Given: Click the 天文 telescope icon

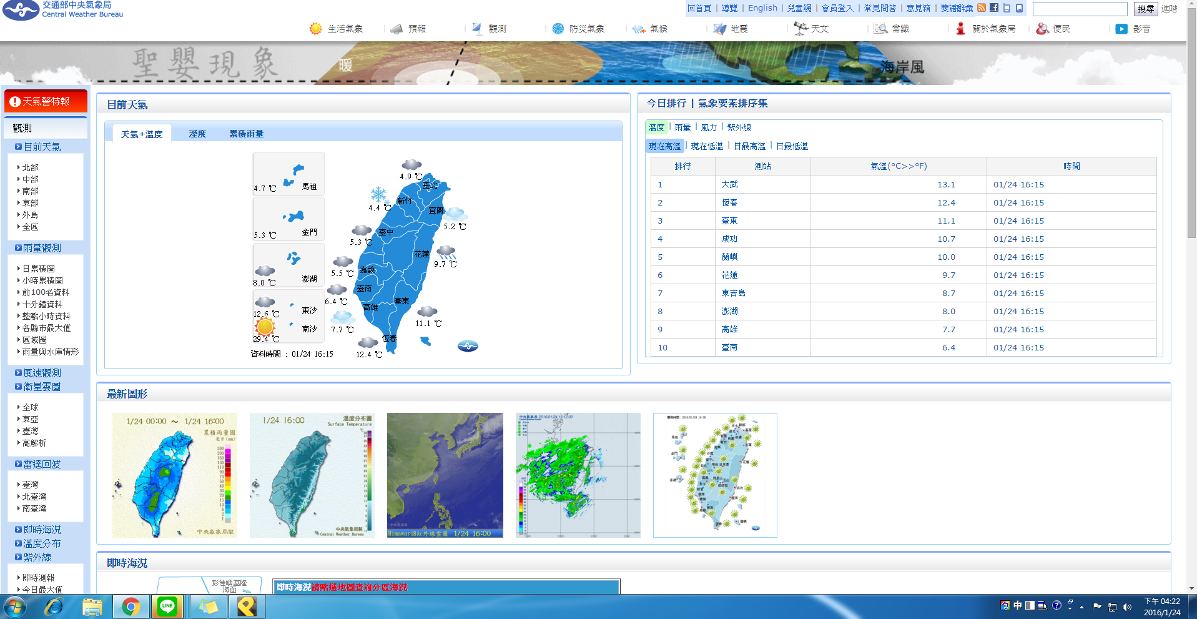Looking at the screenshot, I should [x=800, y=28].
